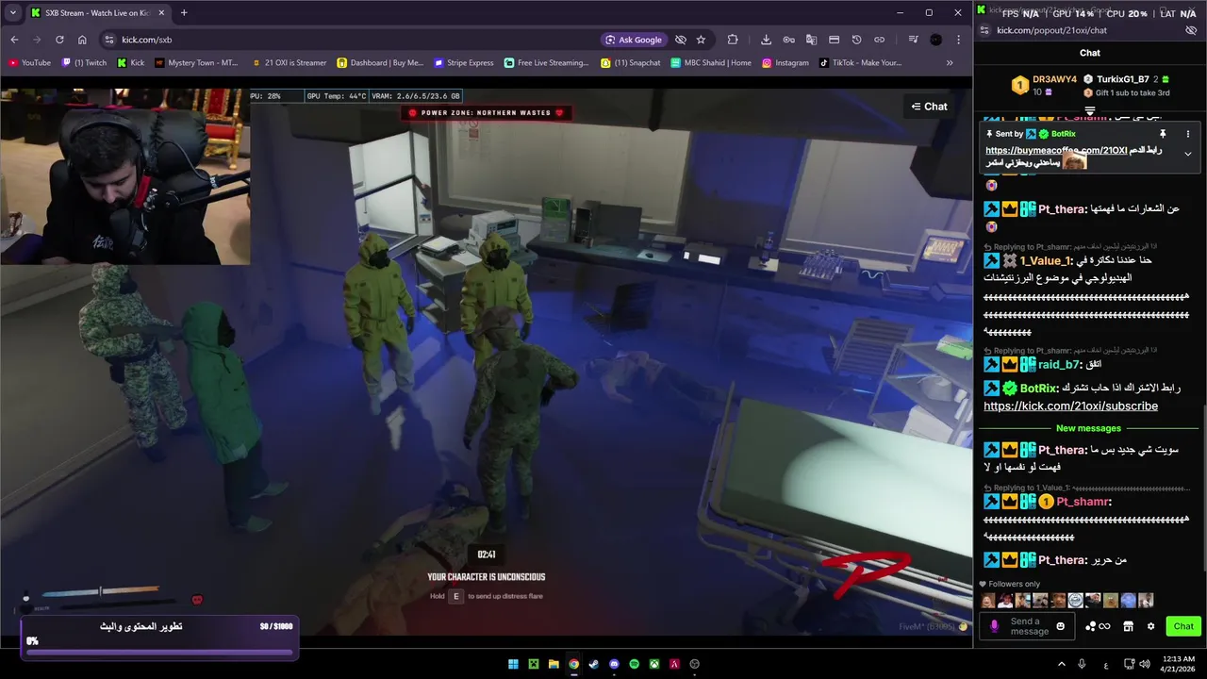Show hidden system tray icons
This screenshot has width=1207, height=679.
(1061, 664)
